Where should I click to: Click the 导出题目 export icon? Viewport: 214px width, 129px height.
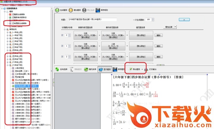tap(130, 69)
